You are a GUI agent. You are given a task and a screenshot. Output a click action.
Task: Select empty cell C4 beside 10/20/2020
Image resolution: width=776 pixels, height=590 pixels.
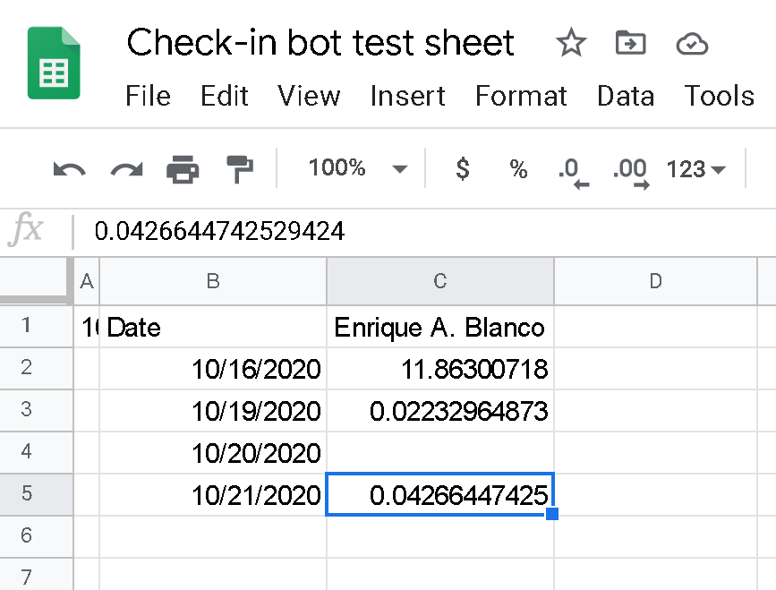pos(440,453)
